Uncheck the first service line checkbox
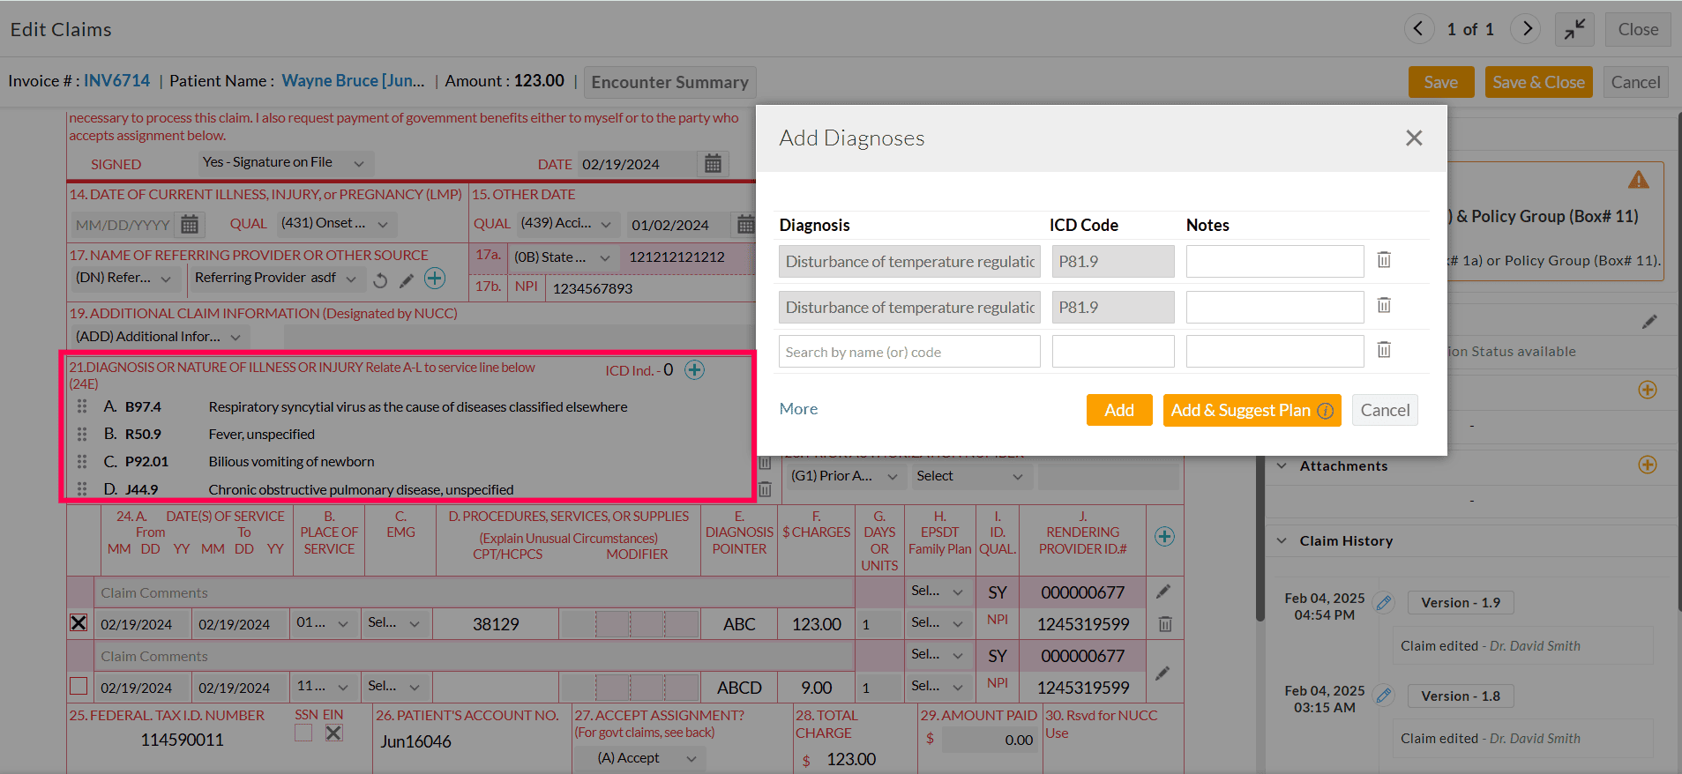This screenshot has height=774, width=1682. tap(78, 623)
